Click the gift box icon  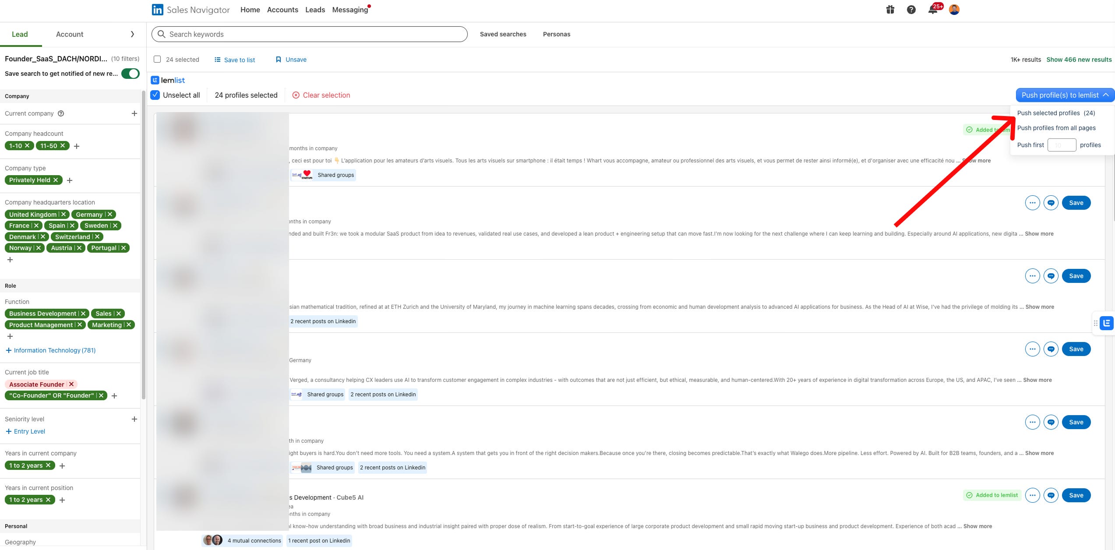(890, 10)
